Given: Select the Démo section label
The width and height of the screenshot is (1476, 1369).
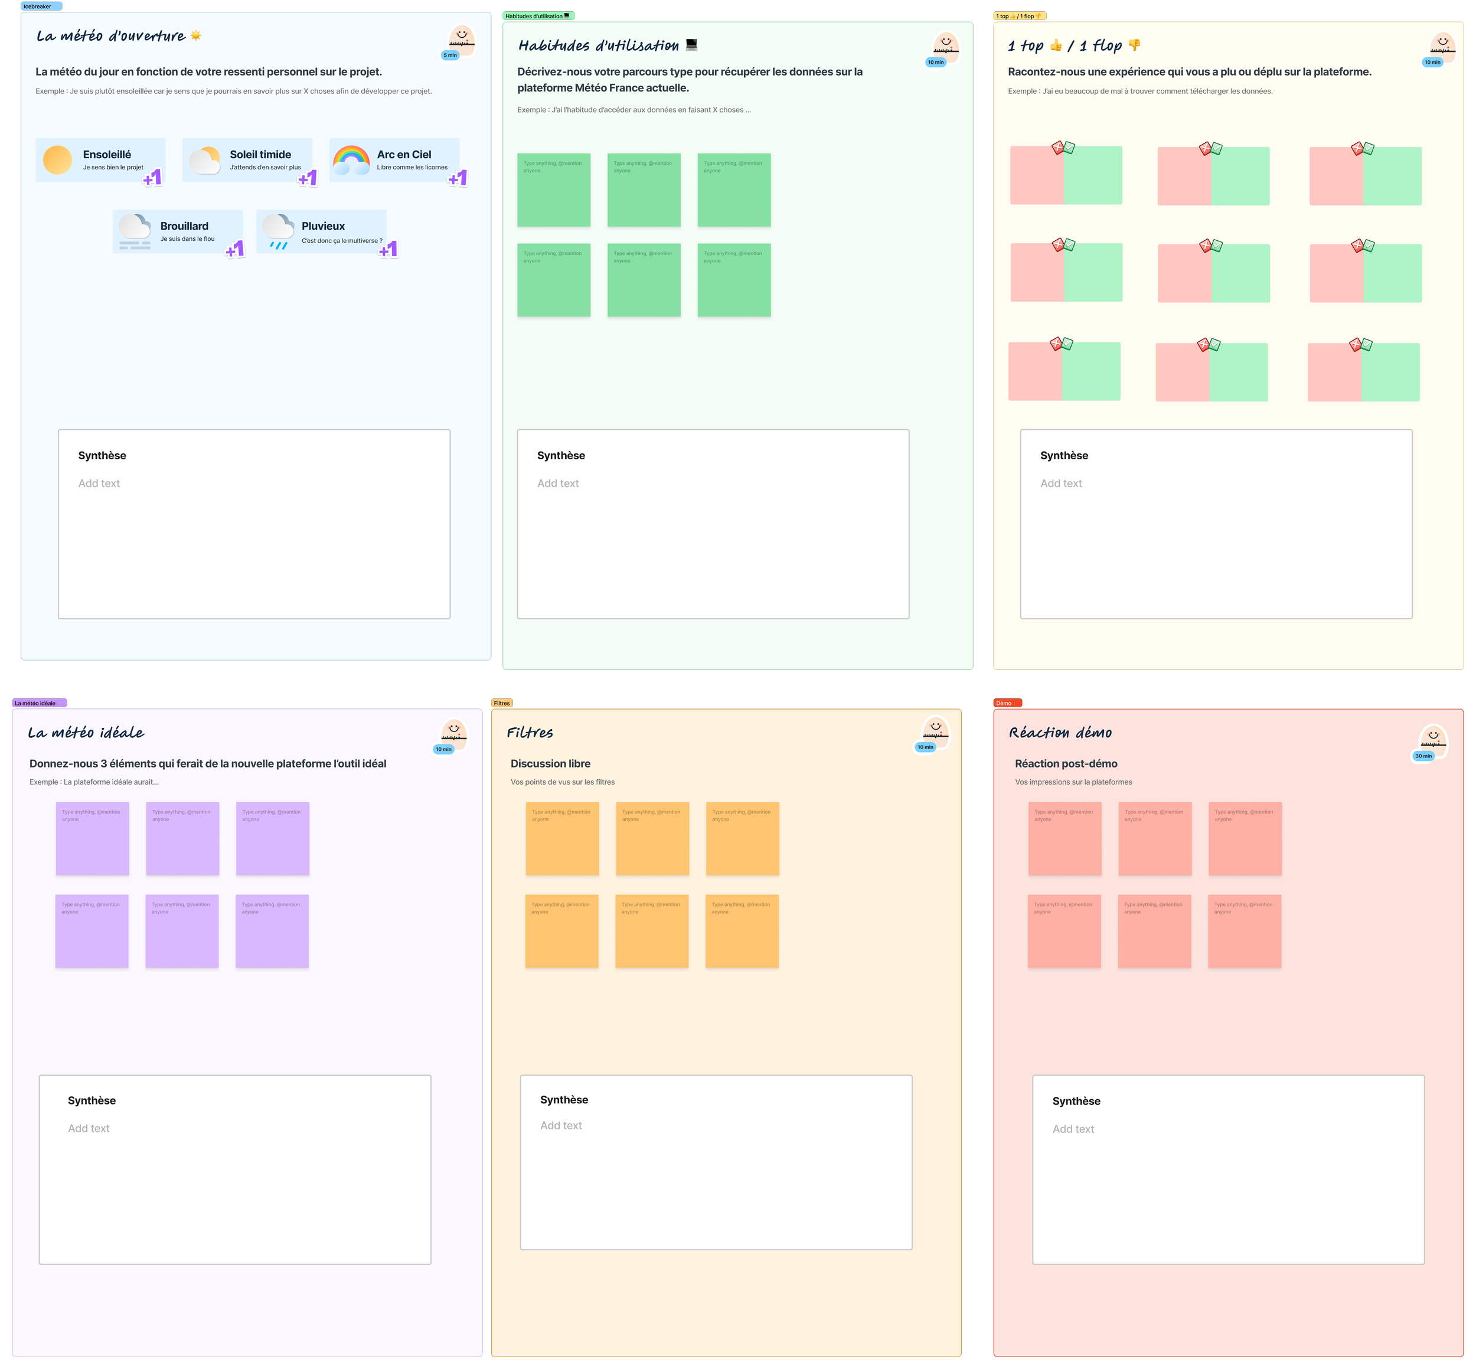Looking at the screenshot, I should coord(1006,703).
